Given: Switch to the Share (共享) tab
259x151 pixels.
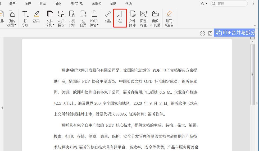Looking at the screenshot, I should [43, 3].
